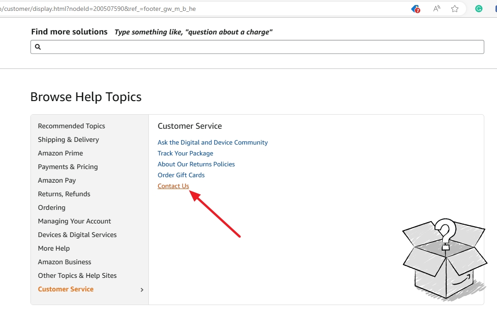The image size is (497, 315).
Task: Select Recommended Topics in help sidebar
Action: pyautogui.click(x=71, y=126)
